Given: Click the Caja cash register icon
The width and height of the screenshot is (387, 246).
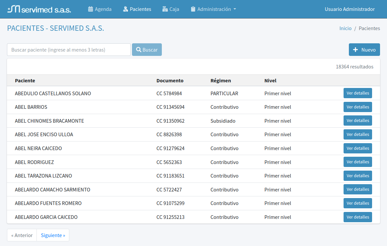Looking at the screenshot, I should tap(165, 9).
